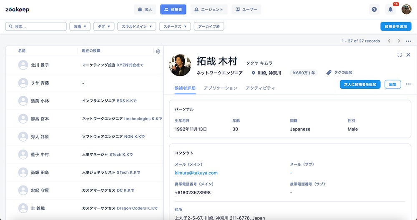This screenshot has height=220, width=417.
Task: Click the タグの追加 link
Action: coord(343,73)
